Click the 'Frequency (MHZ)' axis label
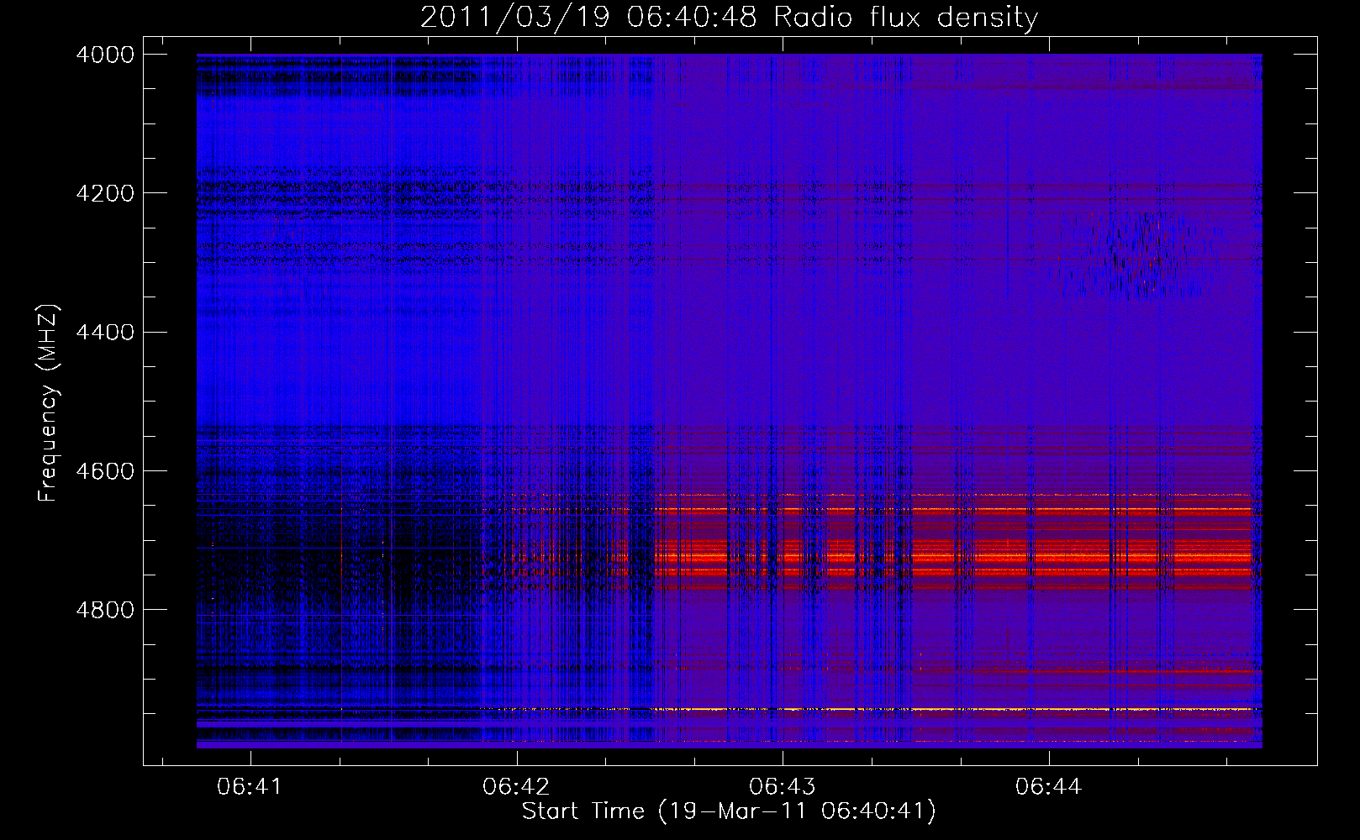This screenshot has height=840, width=1360. pos(49,404)
